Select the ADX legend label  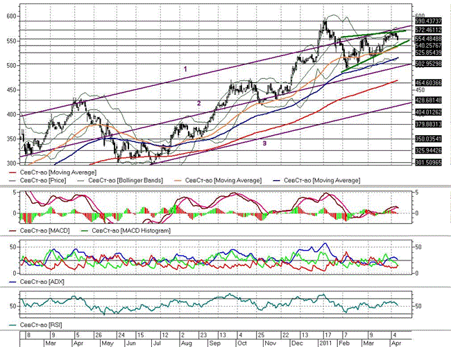37,282
